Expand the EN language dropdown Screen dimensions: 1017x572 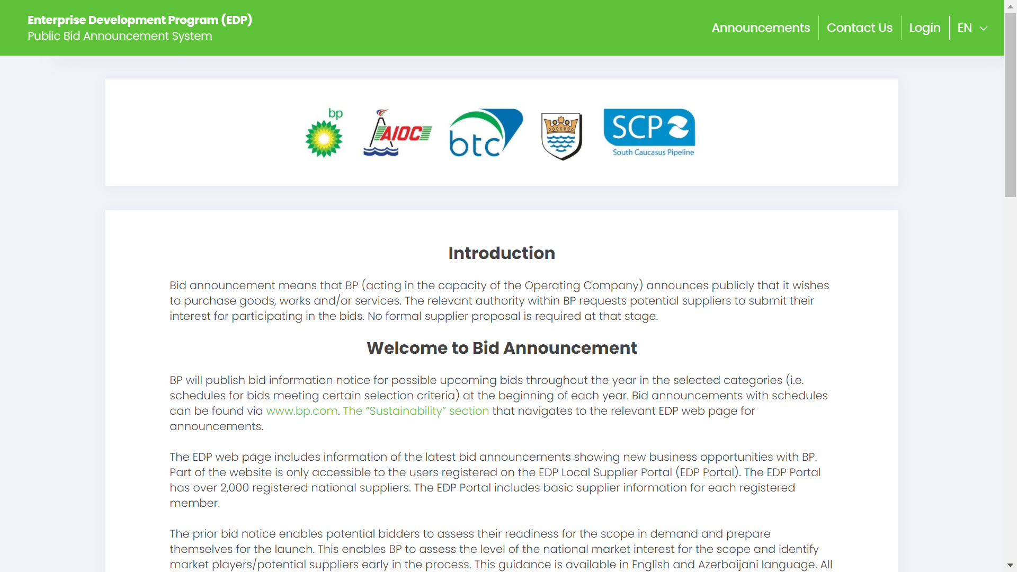coord(973,28)
